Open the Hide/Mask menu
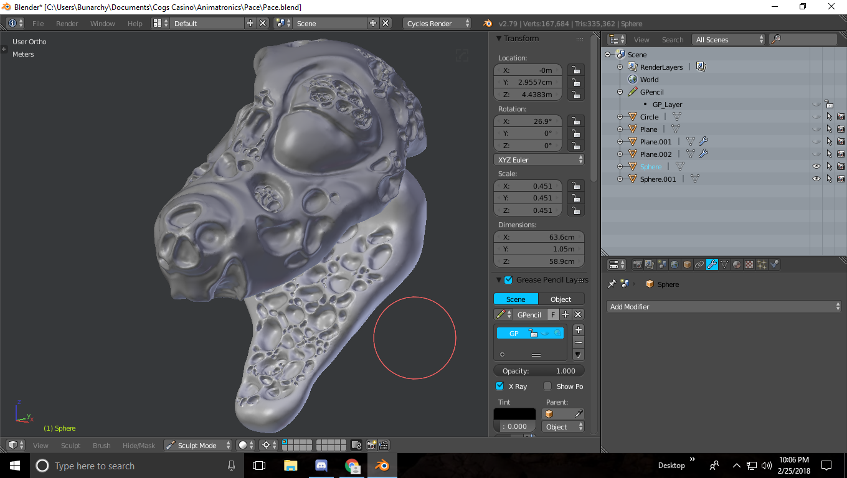847x478 pixels. 139,445
